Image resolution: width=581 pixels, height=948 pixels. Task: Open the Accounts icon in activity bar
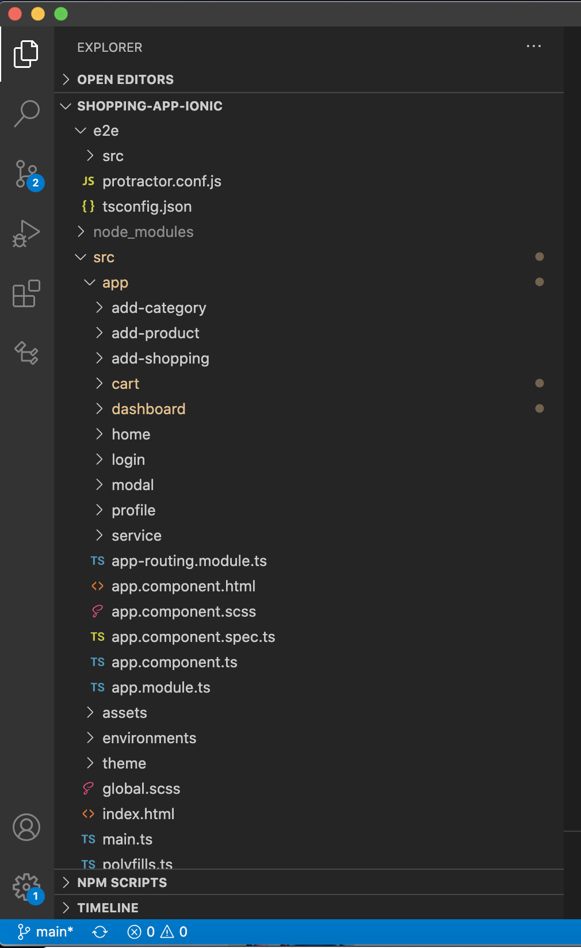[x=26, y=827]
